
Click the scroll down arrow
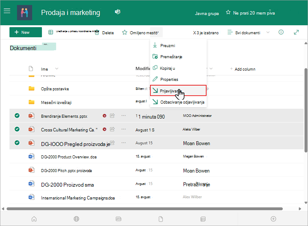(306, 203)
